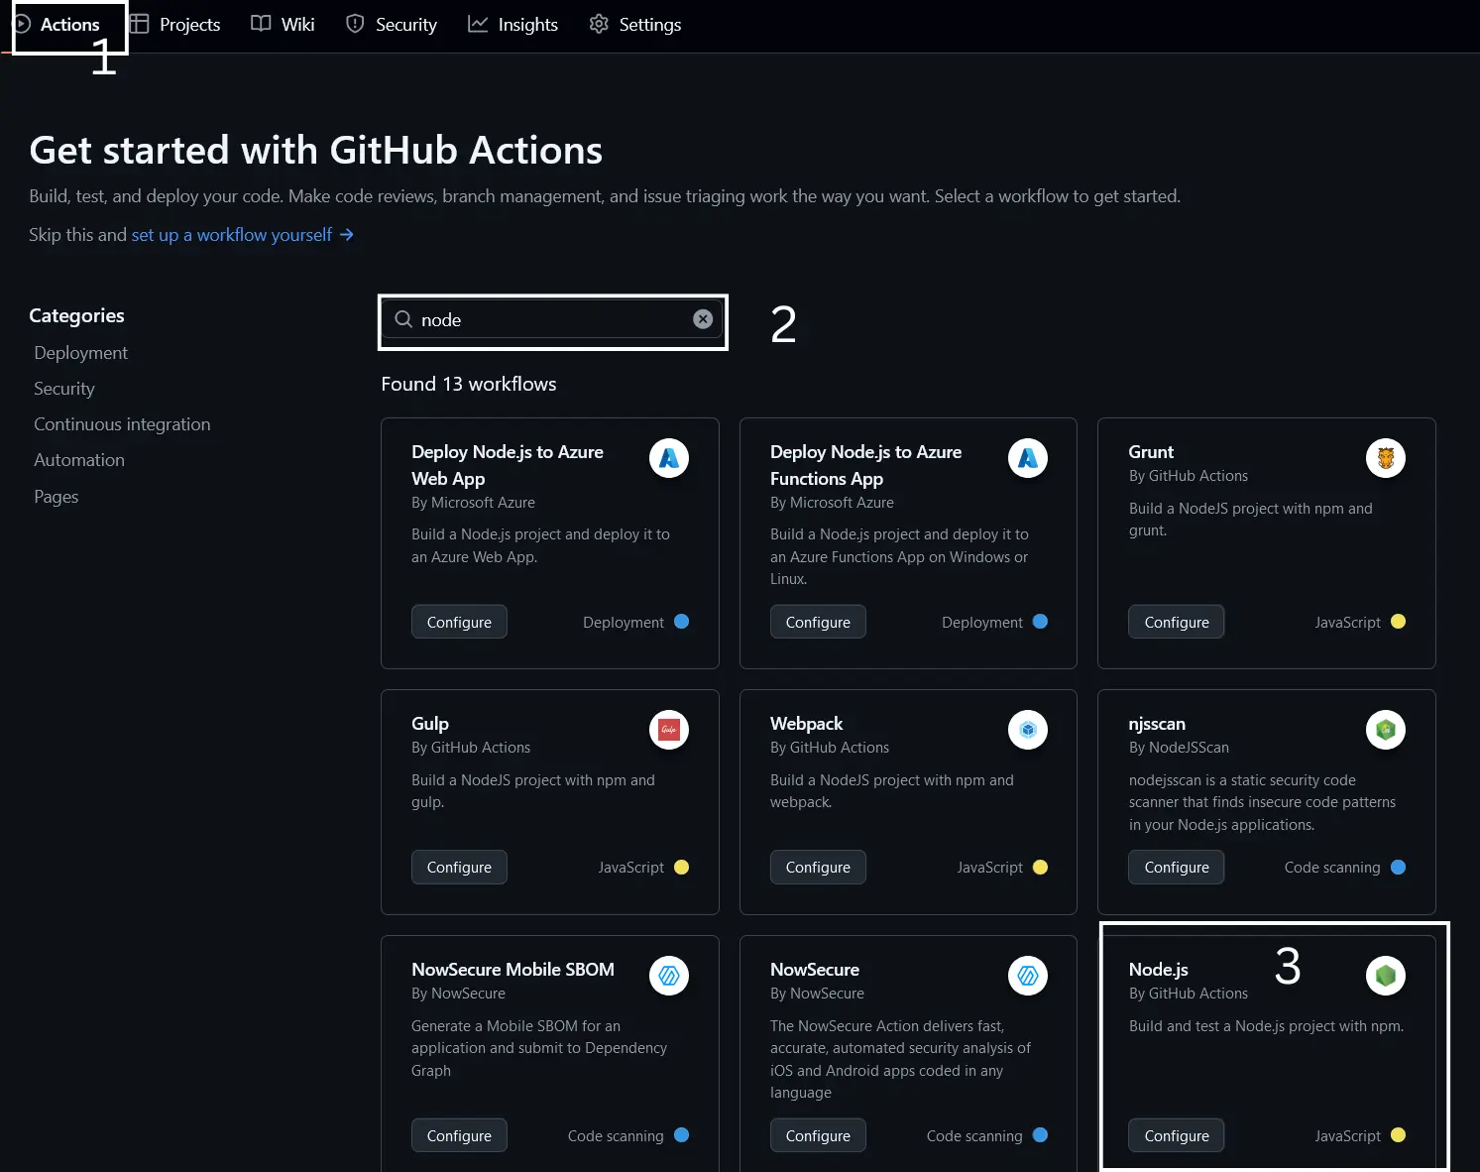Click the Deployment label on Functions App card

pos(982,622)
